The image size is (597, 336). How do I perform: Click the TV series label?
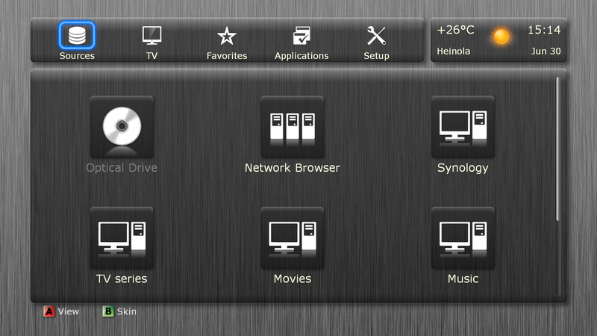122,279
